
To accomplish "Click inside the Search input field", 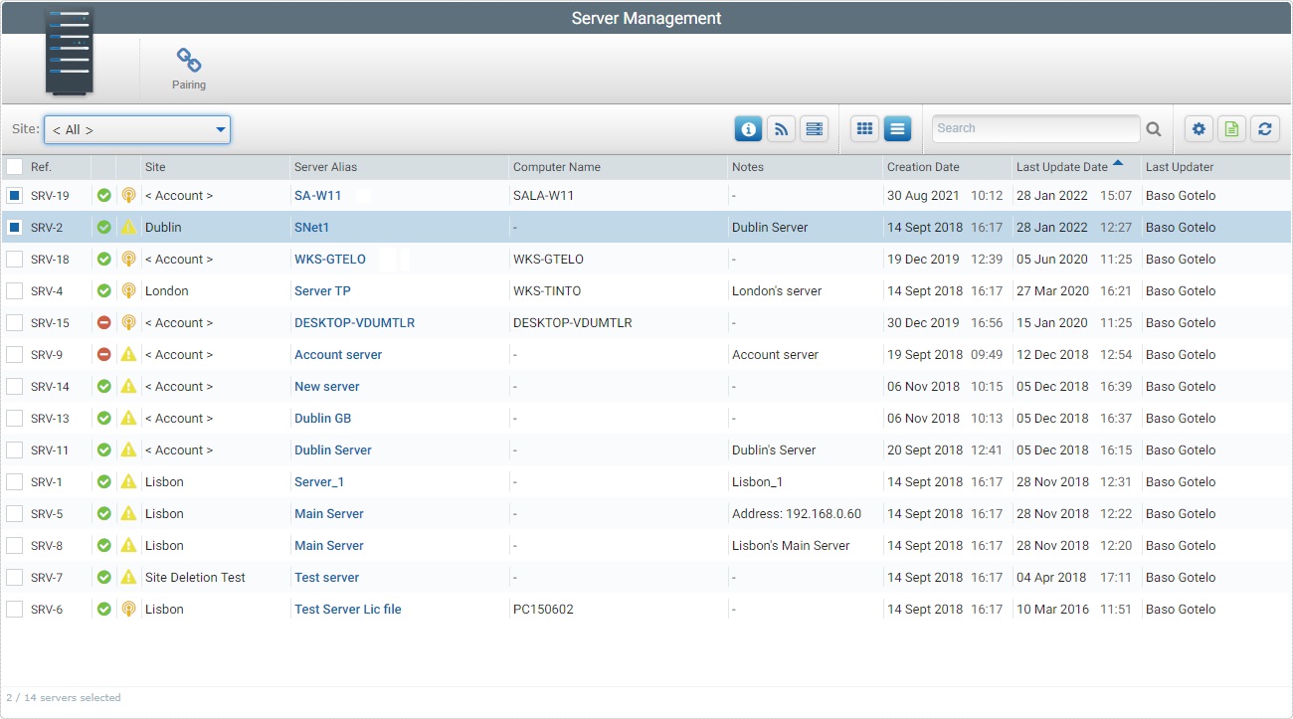I will [1034, 128].
